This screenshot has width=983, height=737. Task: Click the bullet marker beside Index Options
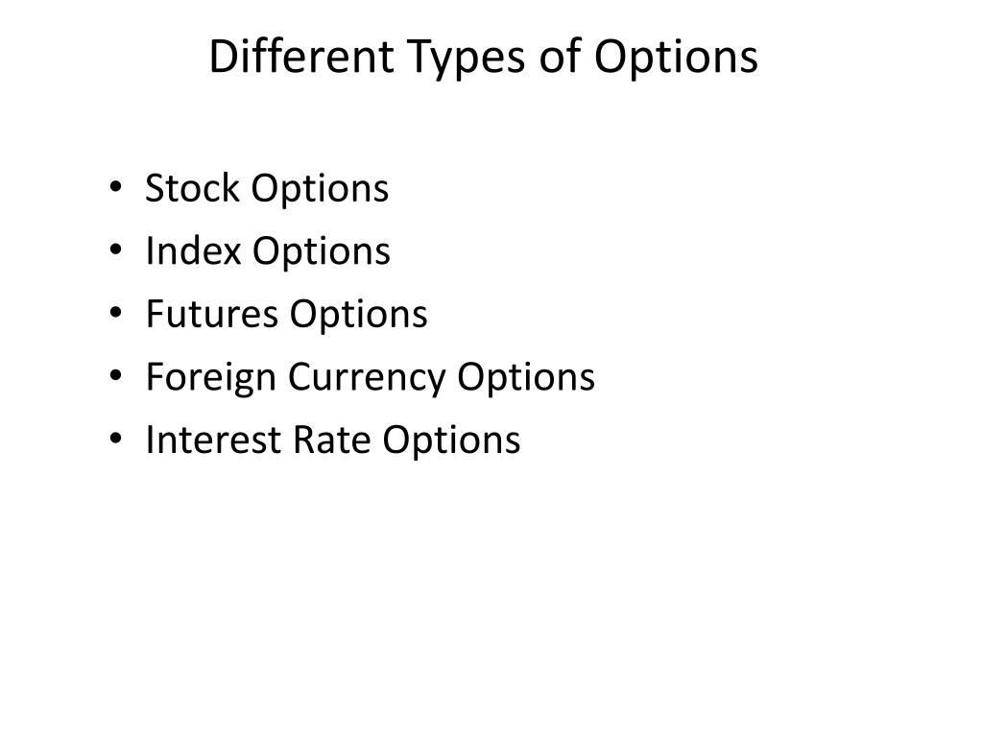115,250
